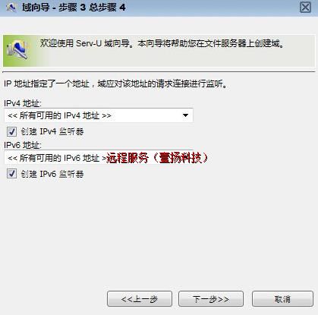Viewport: 318px width, 315px height.
Task: Click the red 远程服务 watermark text
Action: coord(157,158)
